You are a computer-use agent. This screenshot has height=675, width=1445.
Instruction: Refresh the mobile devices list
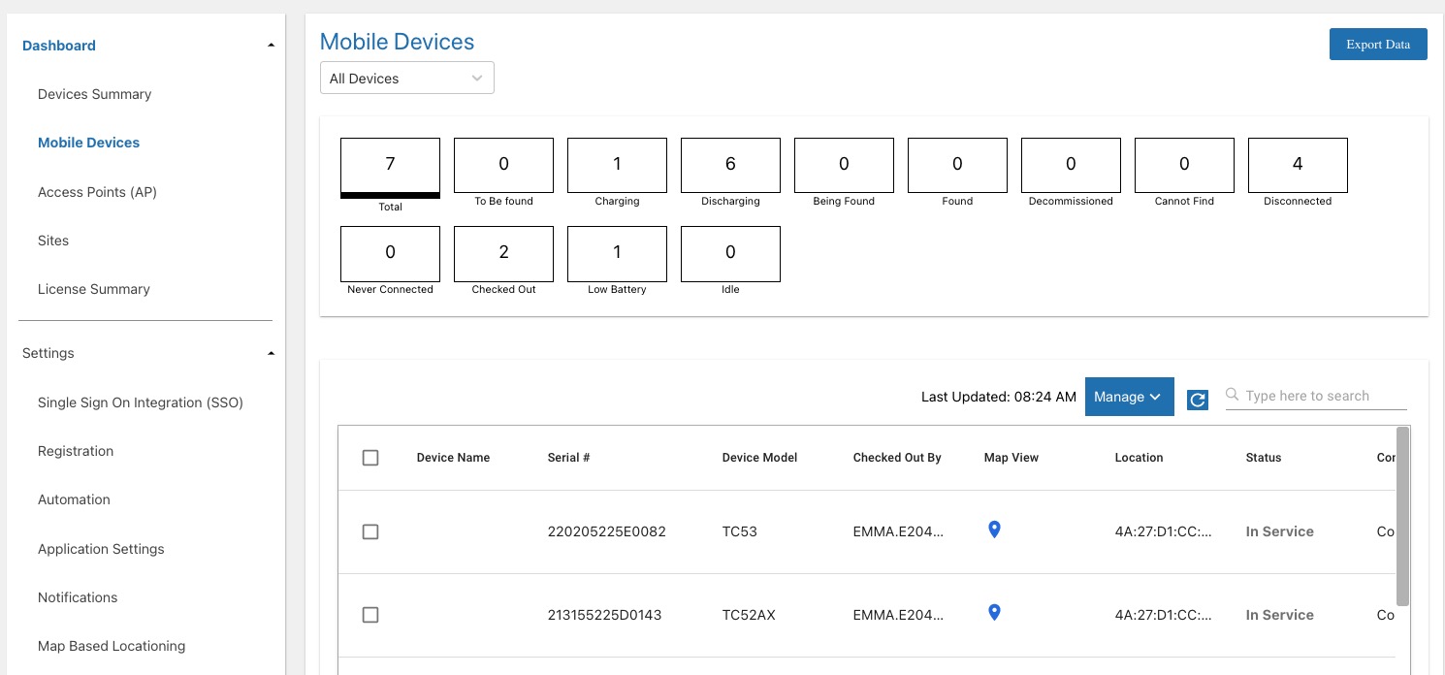coord(1197,399)
